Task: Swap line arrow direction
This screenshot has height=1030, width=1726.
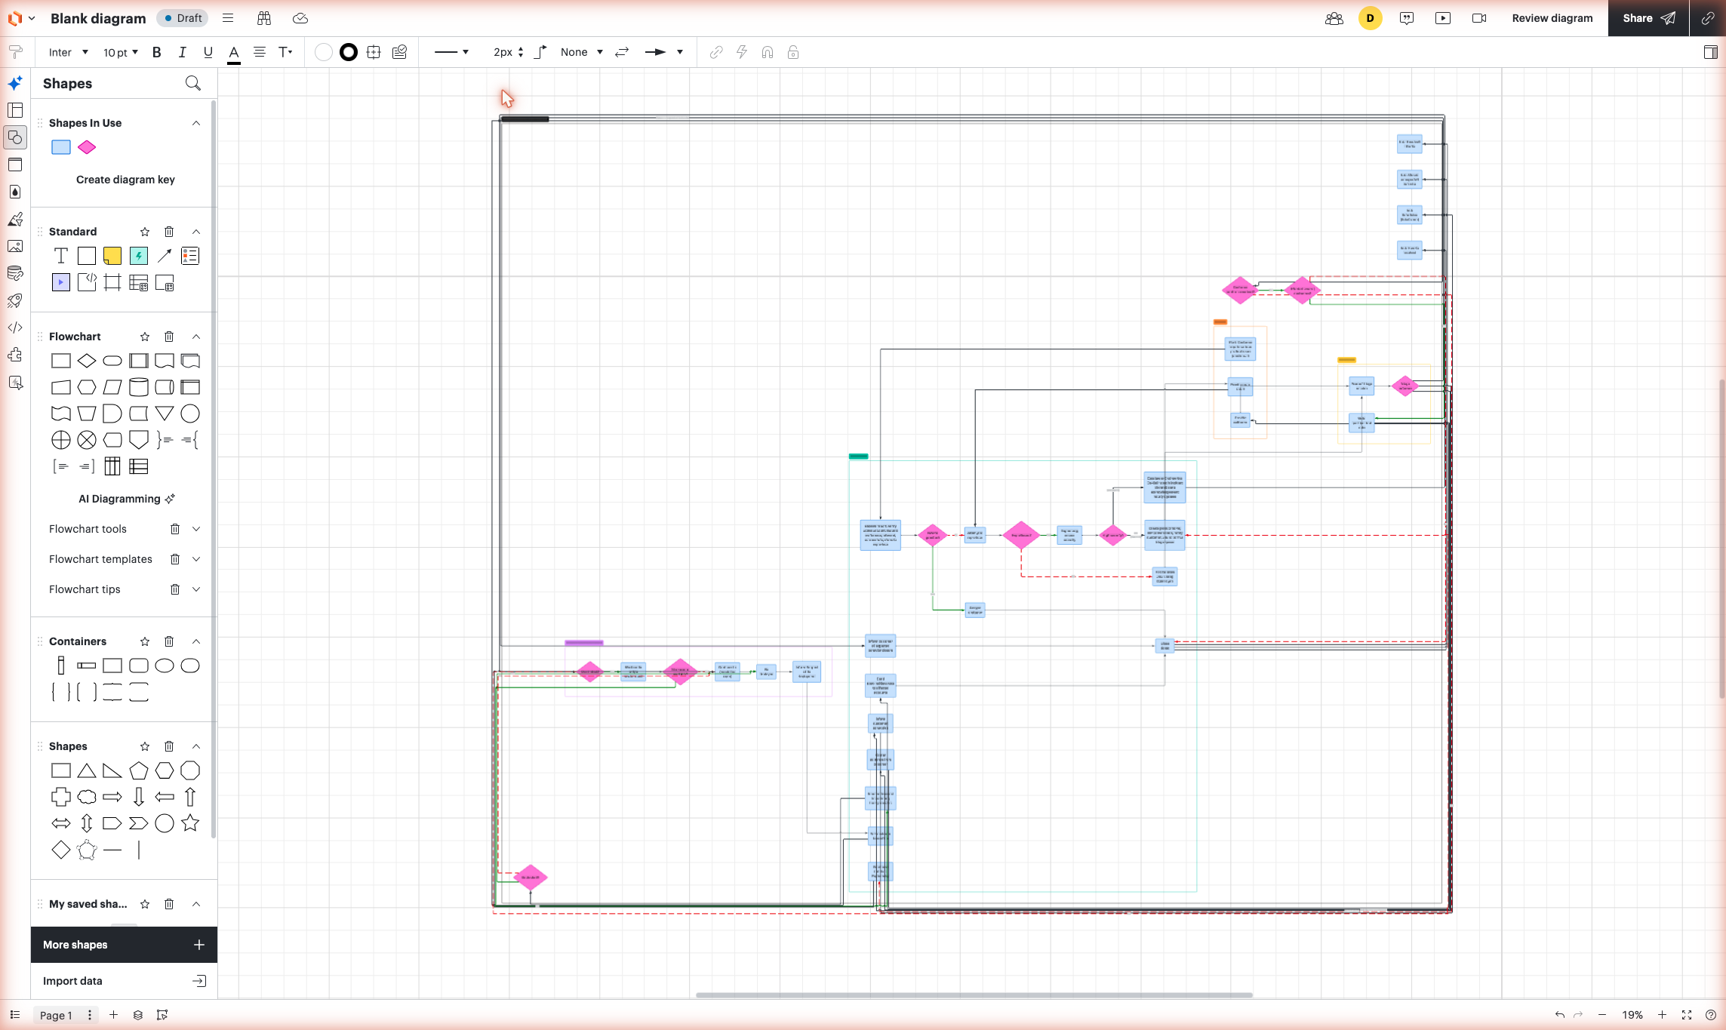Action: click(622, 52)
